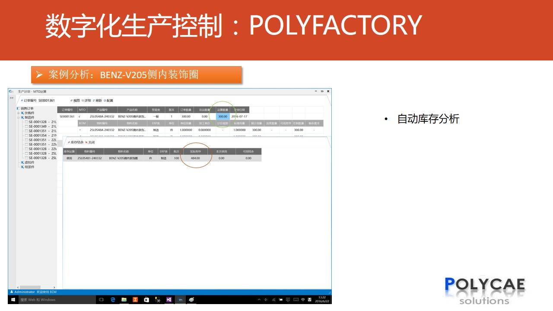Show hidden tray icons chevron
The width and height of the screenshot is (553, 311).
259,299
